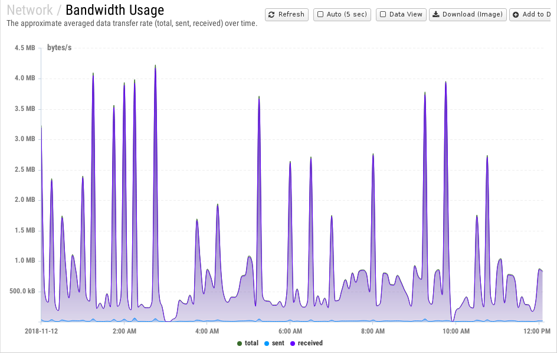Click the 4.5 MB y-axis label
This screenshot has width=557, height=353.
click(25, 48)
